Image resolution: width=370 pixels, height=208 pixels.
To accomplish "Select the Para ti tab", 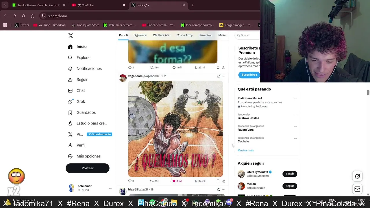I will [123, 35].
